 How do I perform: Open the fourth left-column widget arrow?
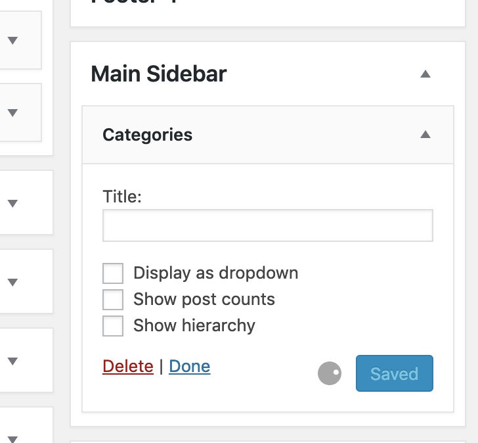click(x=12, y=282)
